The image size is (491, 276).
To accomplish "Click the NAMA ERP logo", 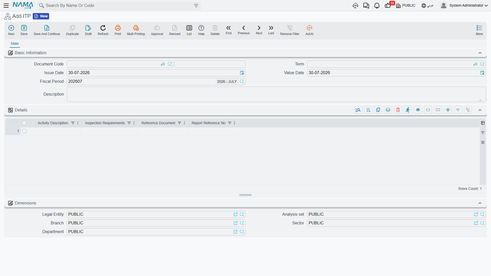I will 23,5.
